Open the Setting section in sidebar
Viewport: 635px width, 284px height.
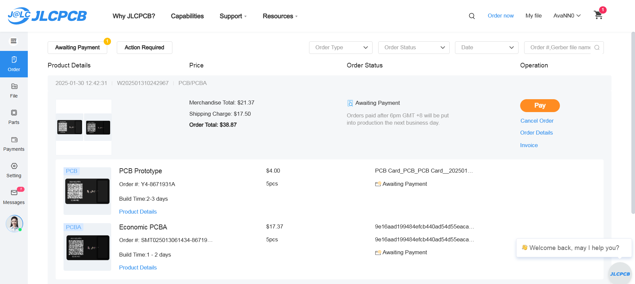click(x=14, y=170)
